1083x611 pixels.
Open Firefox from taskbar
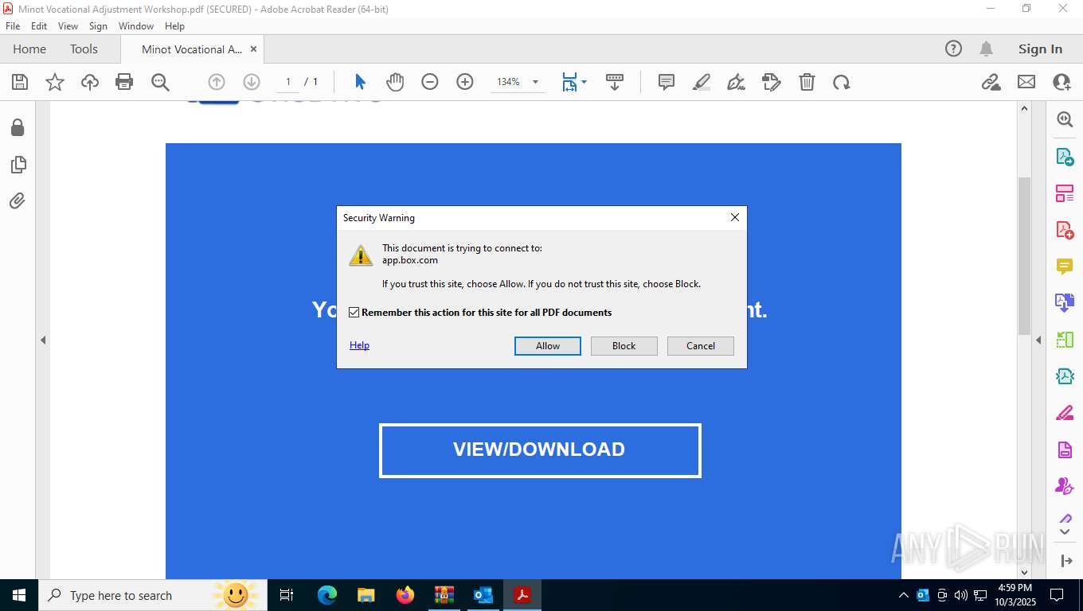[405, 595]
